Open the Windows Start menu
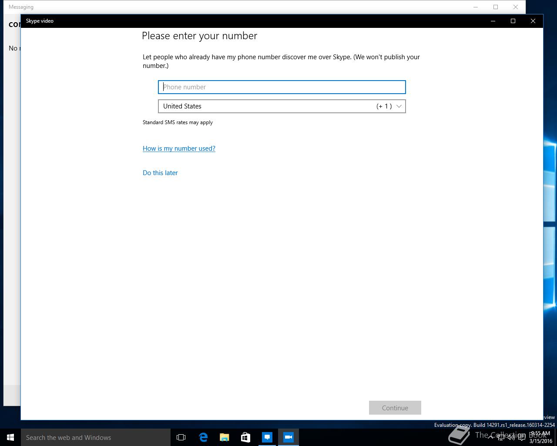Image resolution: width=557 pixels, height=446 pixels. tap(10, 437)
